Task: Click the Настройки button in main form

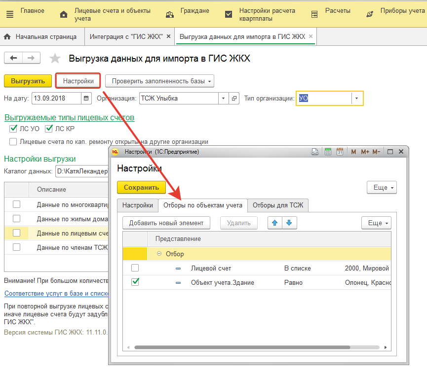Action: (x=78, y=81)
